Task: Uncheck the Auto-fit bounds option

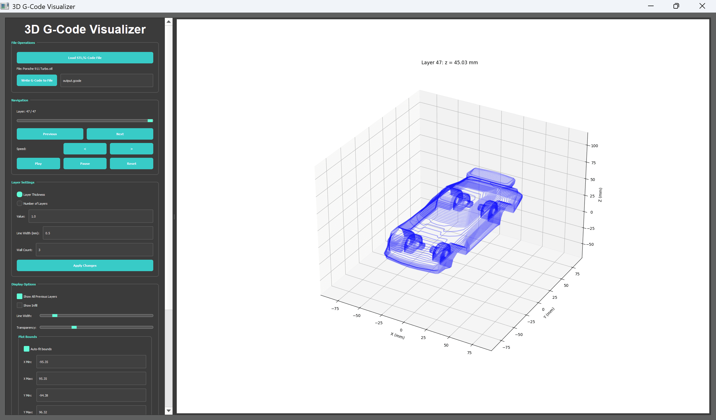Action: tap(26, 349)
